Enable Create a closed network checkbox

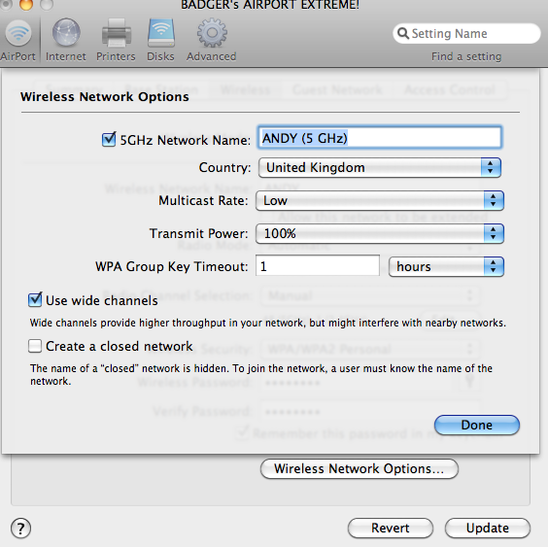point(35,346)
